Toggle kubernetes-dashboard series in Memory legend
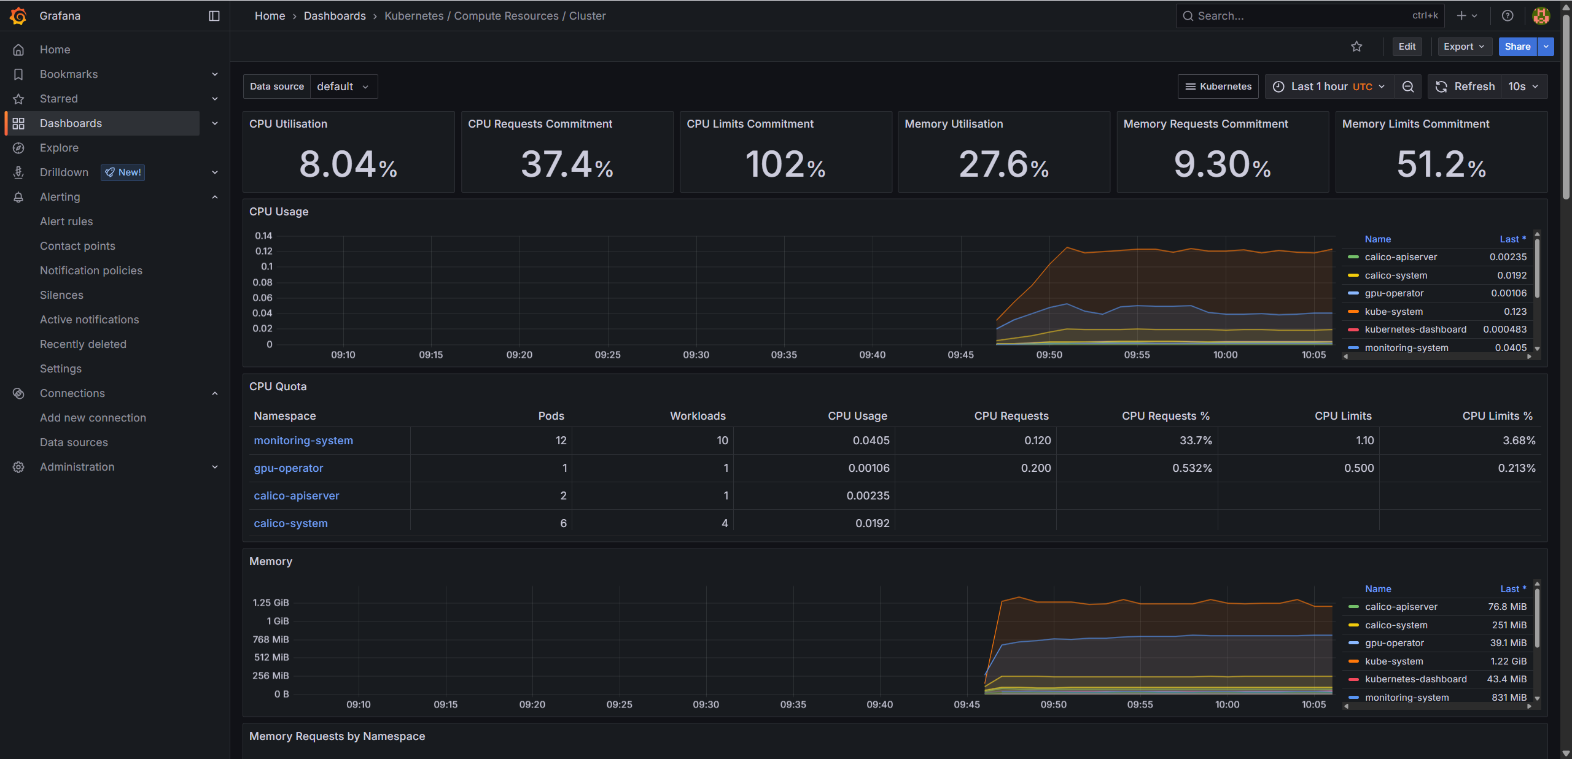The height and width of the screenshot is (759, 1572). click(1416, 679)
